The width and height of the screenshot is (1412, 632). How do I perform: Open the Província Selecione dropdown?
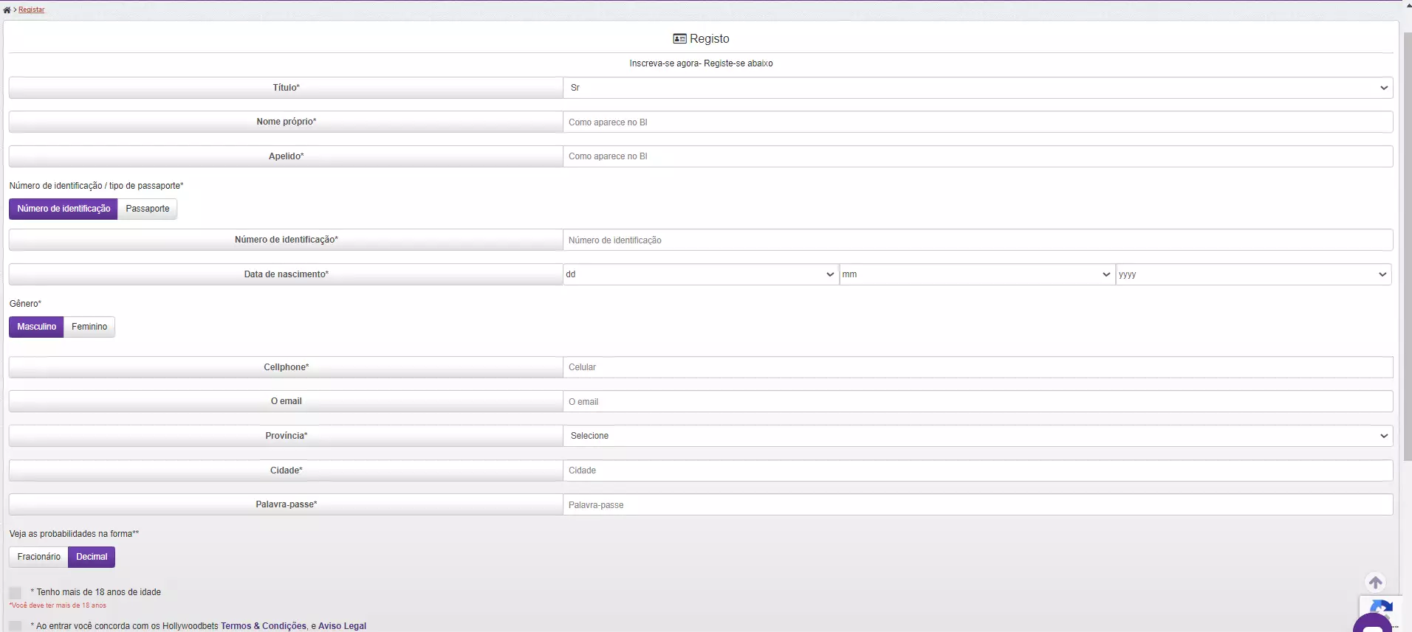click(977, 436)
